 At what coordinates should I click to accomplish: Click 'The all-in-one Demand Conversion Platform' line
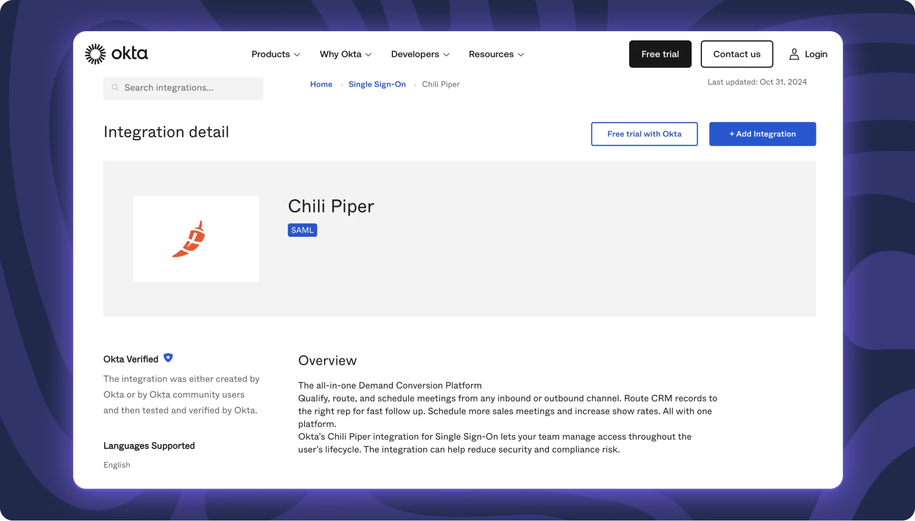tap(390, 385)
